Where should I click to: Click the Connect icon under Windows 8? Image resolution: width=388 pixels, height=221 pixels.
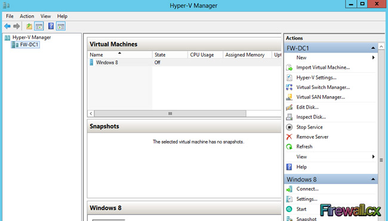(x=290, y=189)
